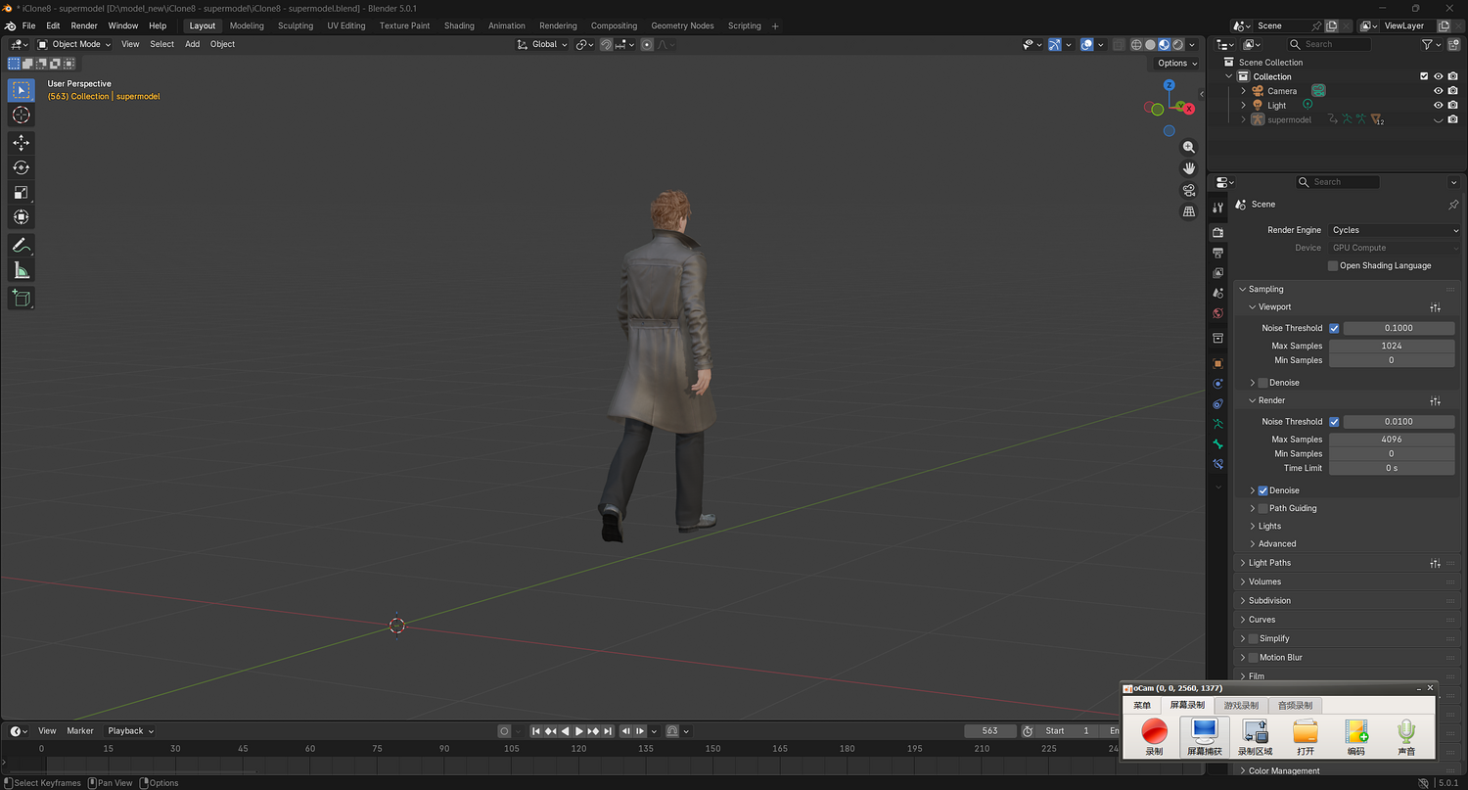Toggle the camera view icon in viewport
1468x790 pixels.
tap(1189, 190)
